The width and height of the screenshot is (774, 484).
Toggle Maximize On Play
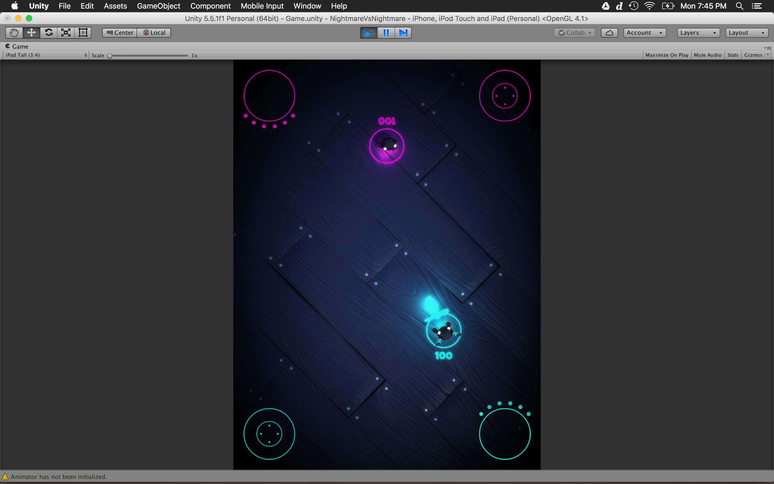click(666, 55)
